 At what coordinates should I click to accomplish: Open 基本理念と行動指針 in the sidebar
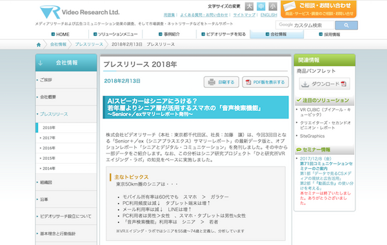point(66,233)
